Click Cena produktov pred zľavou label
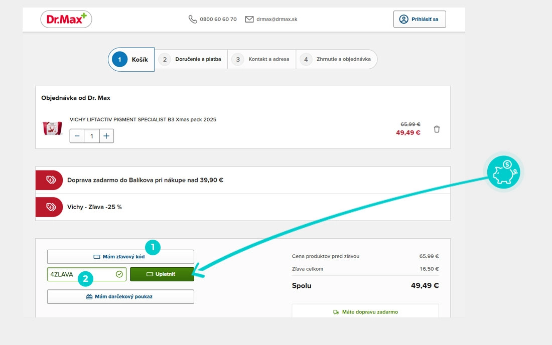This screenshot has height=345, width=552. pyautogui.click(x=326, y=256)
